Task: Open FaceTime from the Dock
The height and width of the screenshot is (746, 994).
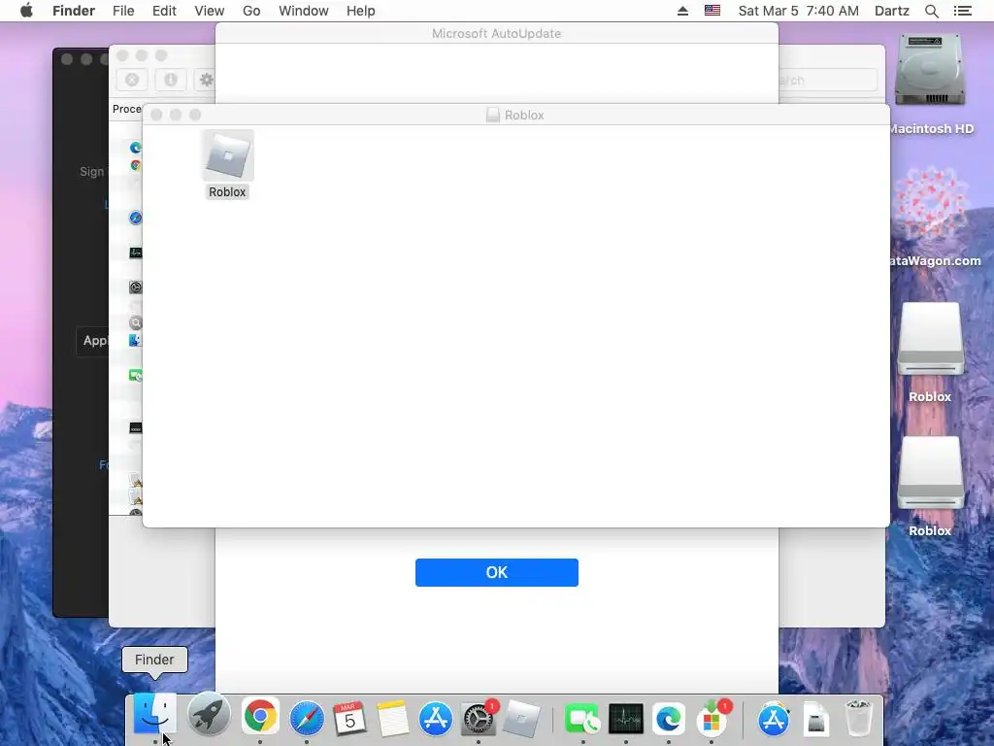Action: pyautogui.click(x=582, y=719)
